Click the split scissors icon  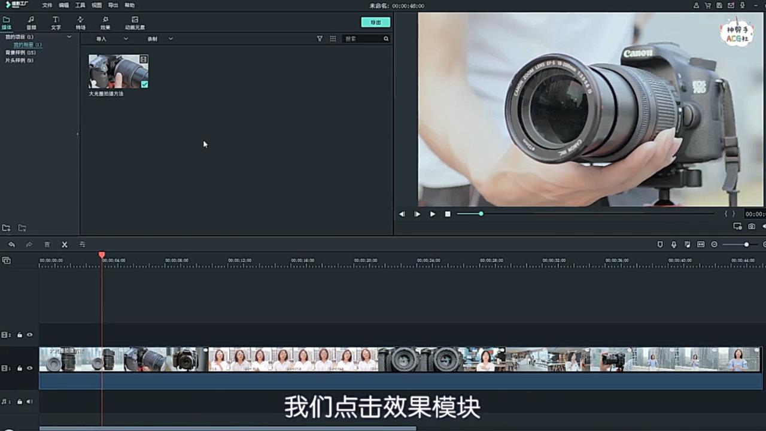point(65,245)
